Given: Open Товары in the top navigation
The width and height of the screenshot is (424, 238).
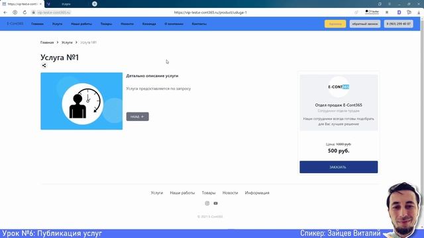Looking at the screenshot, I should click(106, 24).
